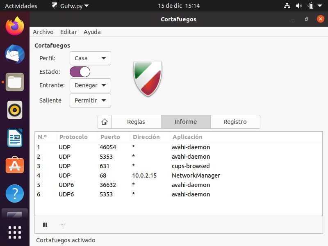Pause the listening report

[45, 225]
